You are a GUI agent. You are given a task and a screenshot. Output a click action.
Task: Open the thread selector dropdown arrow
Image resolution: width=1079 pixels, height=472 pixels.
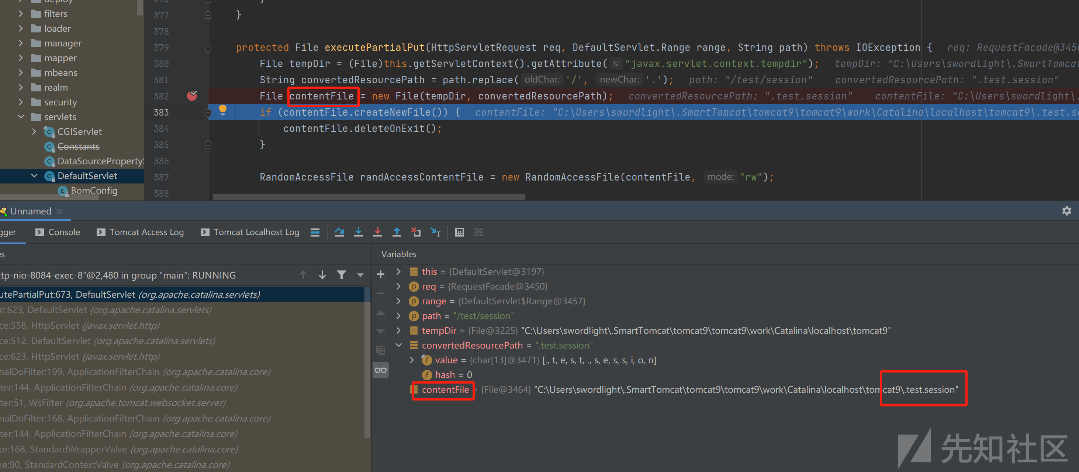(360, 275)
